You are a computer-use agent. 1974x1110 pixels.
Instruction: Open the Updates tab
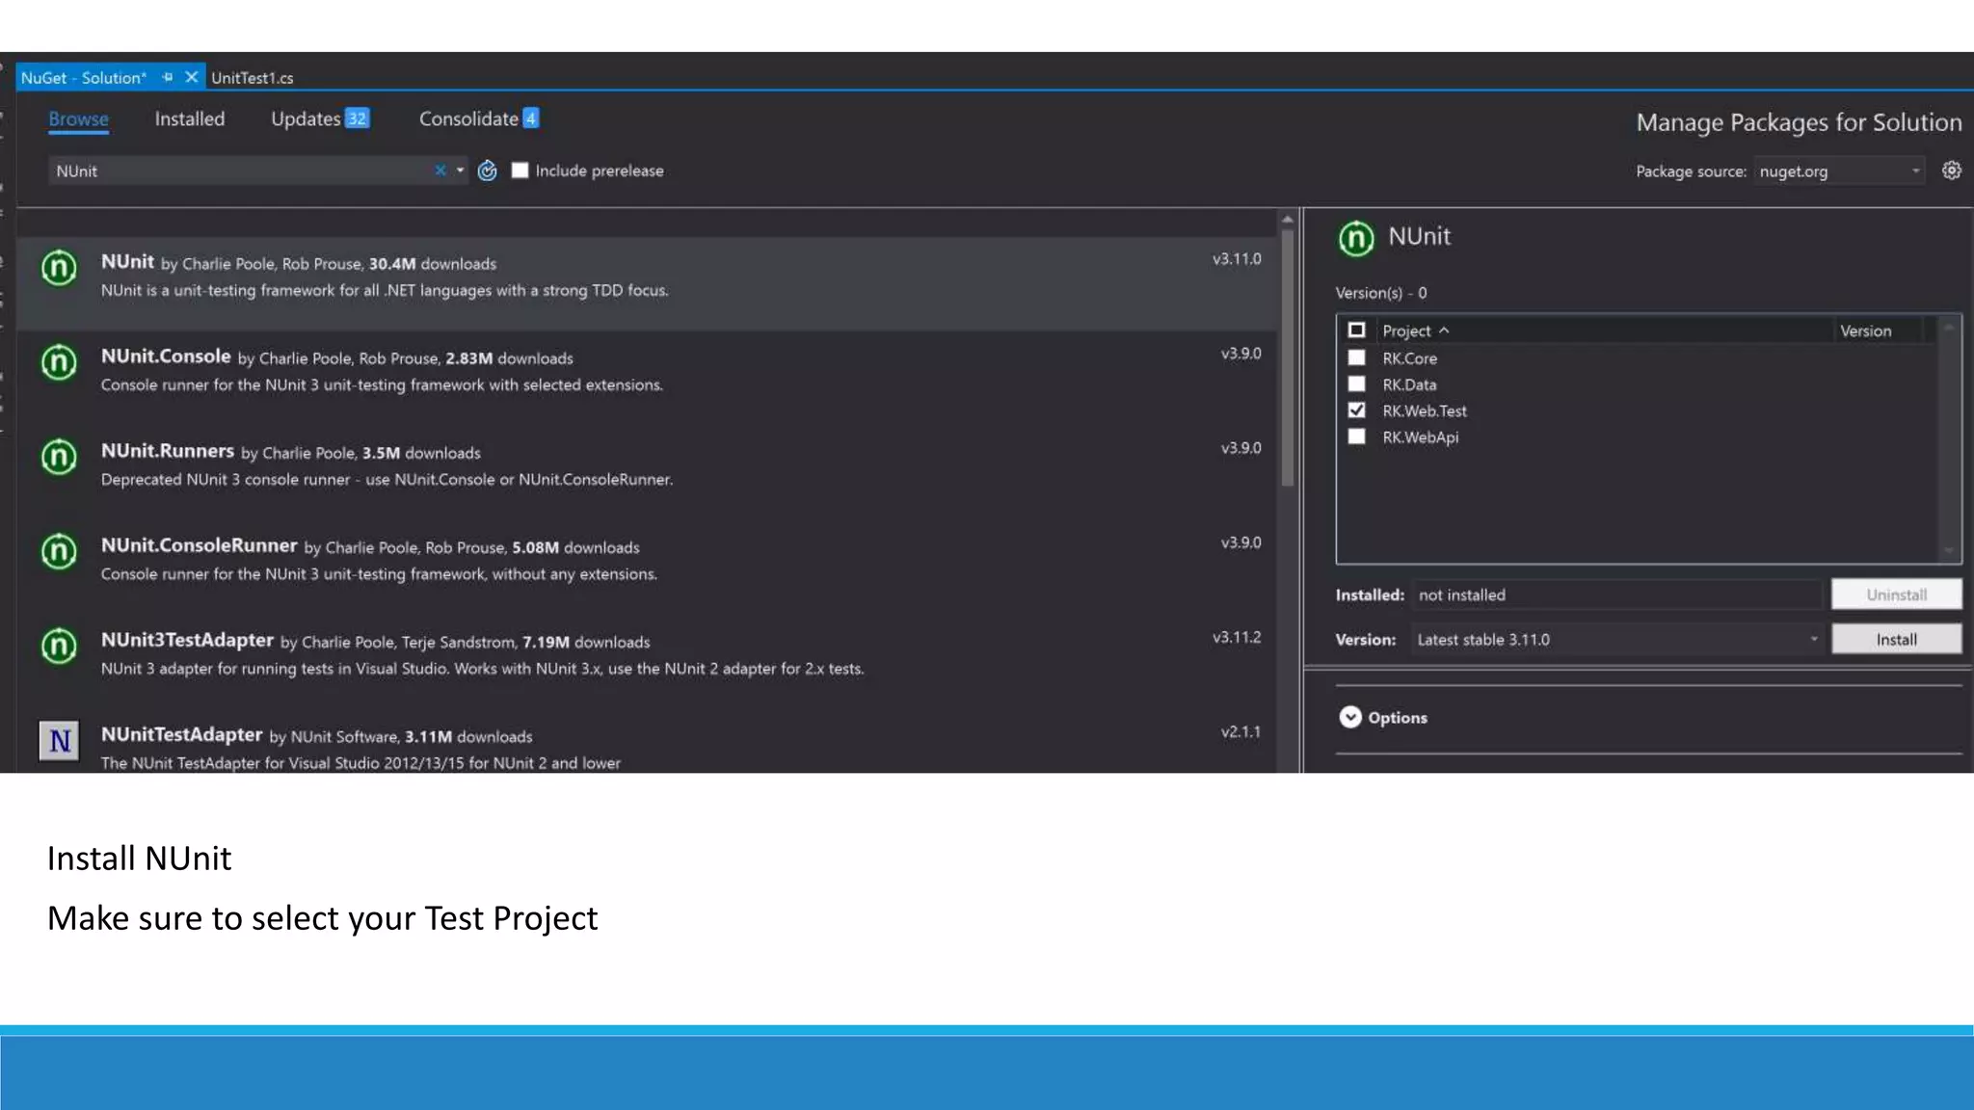pos(320,119)
